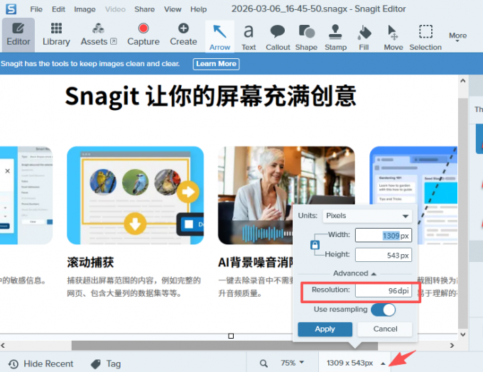Screen dimensions: 483x372
Task: Open the Units dropdown
Action: pyautogui.click(x=367, y=216)
